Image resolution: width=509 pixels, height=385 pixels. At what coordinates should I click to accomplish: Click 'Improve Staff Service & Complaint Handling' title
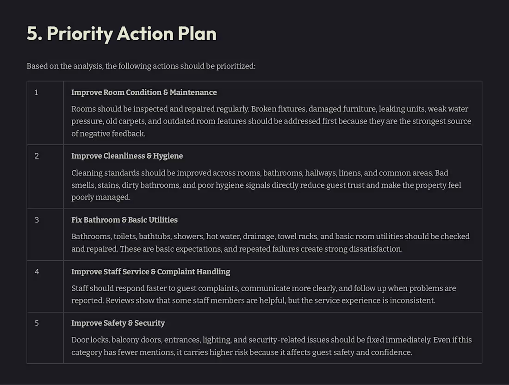click(151, 272)
